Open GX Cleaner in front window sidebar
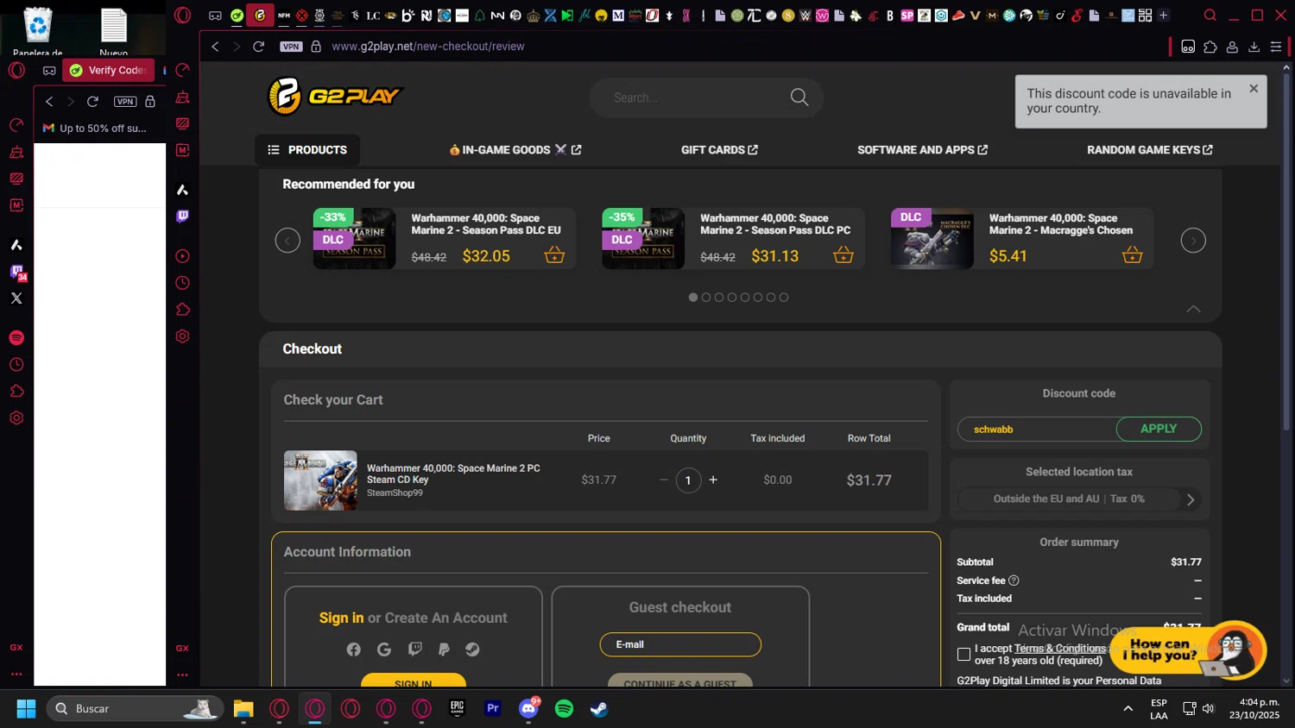This screenshot has width=1295, height=728. tap(182, 97)
